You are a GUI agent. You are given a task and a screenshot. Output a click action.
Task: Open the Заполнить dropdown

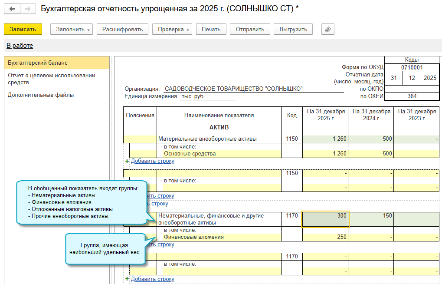coord(72,30)
